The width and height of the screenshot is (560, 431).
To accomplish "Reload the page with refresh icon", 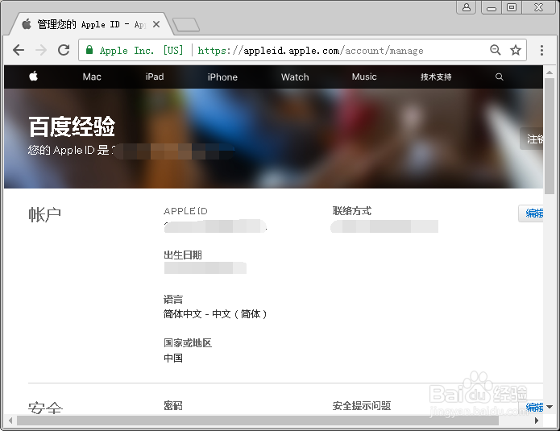I will 64,50.
